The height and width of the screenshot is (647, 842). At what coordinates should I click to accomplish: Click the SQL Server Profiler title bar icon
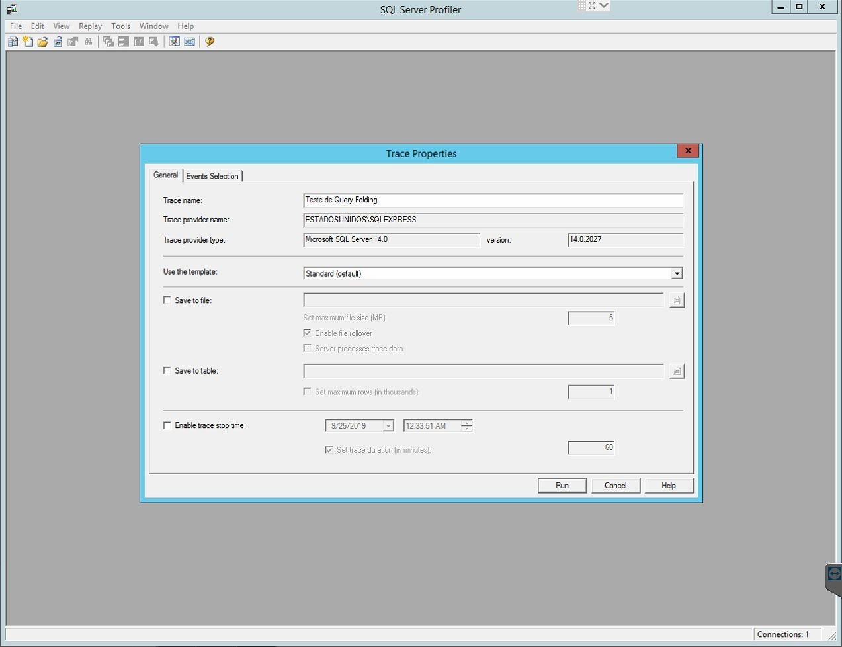[x=12, y=9]
